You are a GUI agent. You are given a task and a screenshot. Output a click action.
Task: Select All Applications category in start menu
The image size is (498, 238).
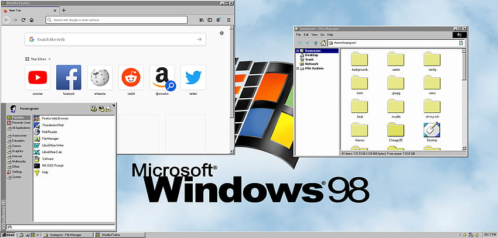click(19, 127)
